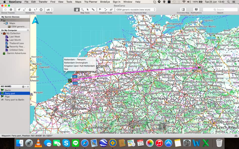
Task: Open Spotlight search in menu bar
Action: click(228, 2)
